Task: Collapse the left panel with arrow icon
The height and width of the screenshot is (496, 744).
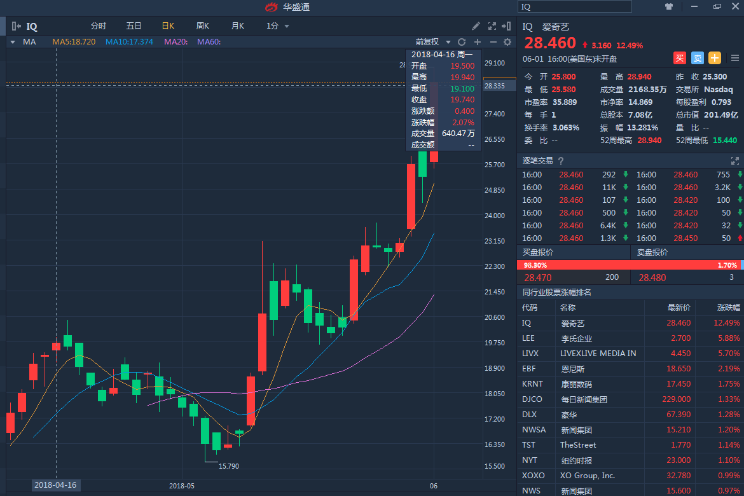Action: coord(16,26)
